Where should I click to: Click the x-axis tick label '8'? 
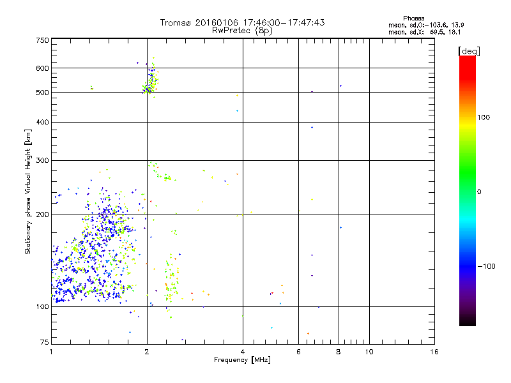coord(339,352)
